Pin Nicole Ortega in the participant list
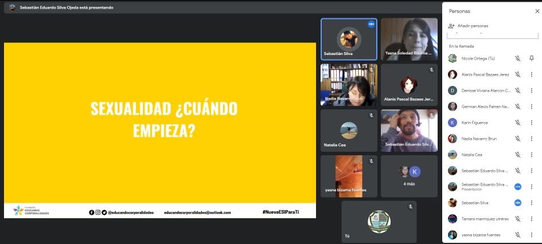542x244 pixels. click(531, 58)
